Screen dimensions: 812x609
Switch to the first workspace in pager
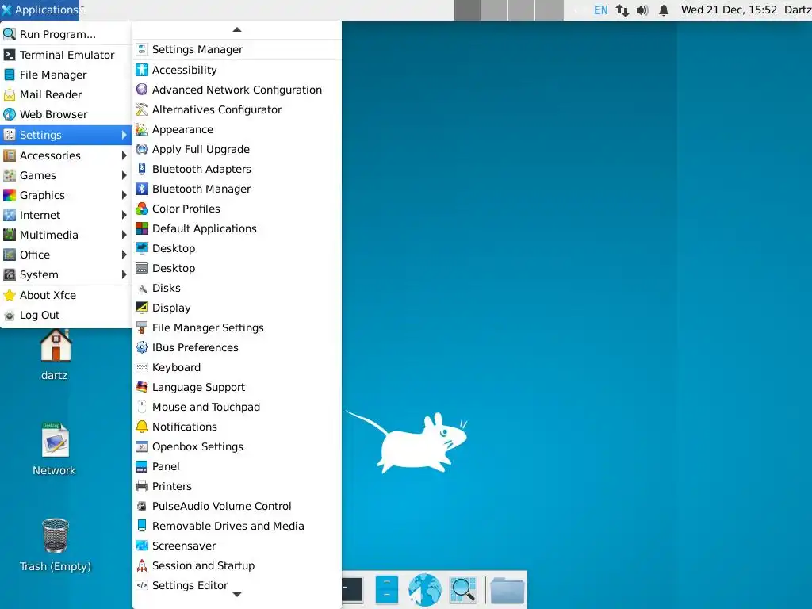467,10
